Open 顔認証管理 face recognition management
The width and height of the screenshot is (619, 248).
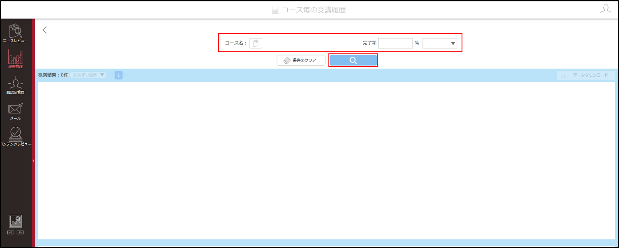pos(16,85)
